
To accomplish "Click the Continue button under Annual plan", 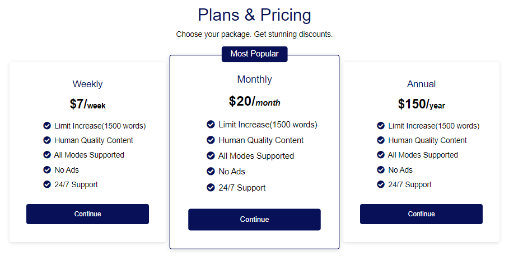I will (x=421, y=214).
